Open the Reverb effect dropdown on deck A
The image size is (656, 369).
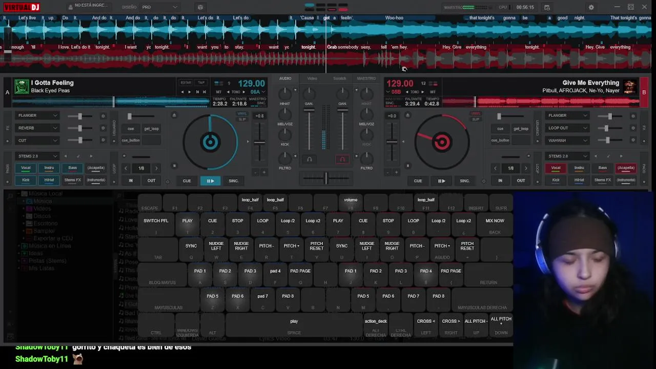[37, 128]
